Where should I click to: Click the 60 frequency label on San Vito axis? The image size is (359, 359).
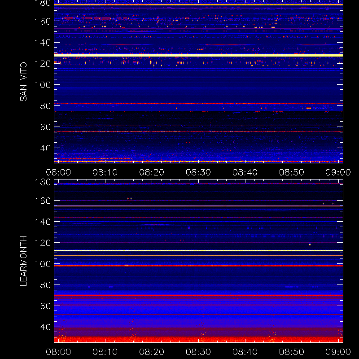pos(45,127)
